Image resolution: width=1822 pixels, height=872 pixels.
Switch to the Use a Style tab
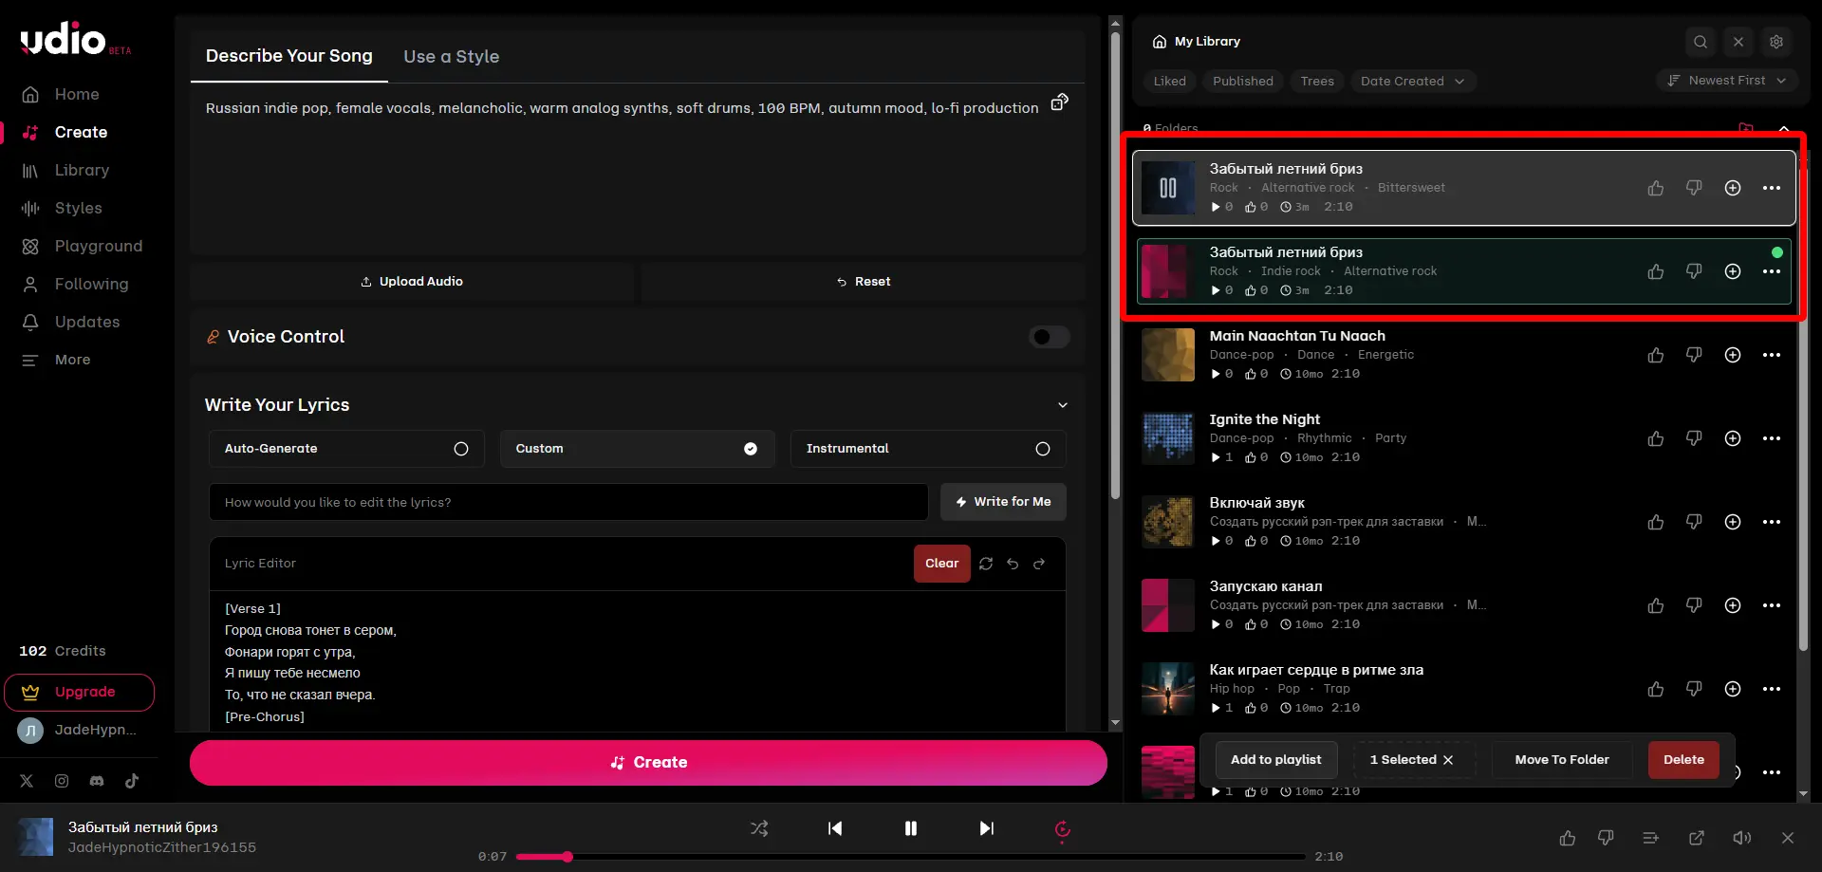[451, 57]
